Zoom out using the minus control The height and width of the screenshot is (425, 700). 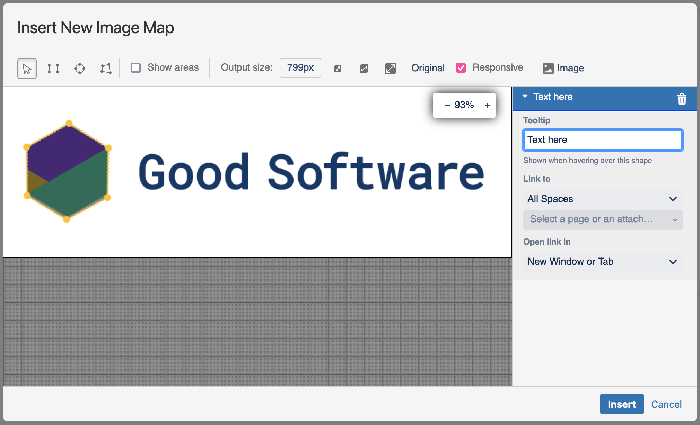point(447,105)
